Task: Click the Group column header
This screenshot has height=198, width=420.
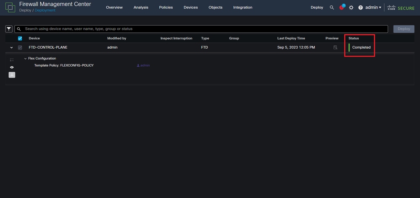Action: coord(234,38)
